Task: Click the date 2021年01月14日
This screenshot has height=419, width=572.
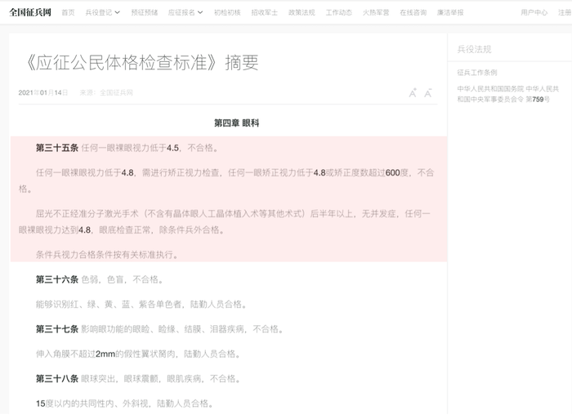Action: pos(43,92)
